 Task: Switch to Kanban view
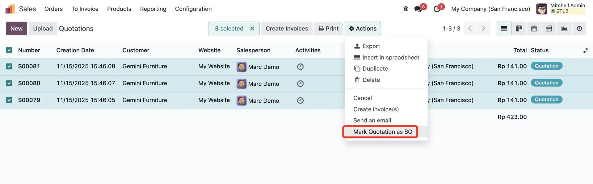pos(519,29)
